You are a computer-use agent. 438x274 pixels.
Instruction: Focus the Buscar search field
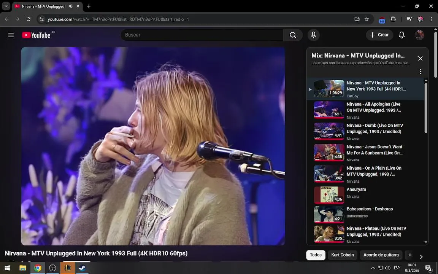202,35
